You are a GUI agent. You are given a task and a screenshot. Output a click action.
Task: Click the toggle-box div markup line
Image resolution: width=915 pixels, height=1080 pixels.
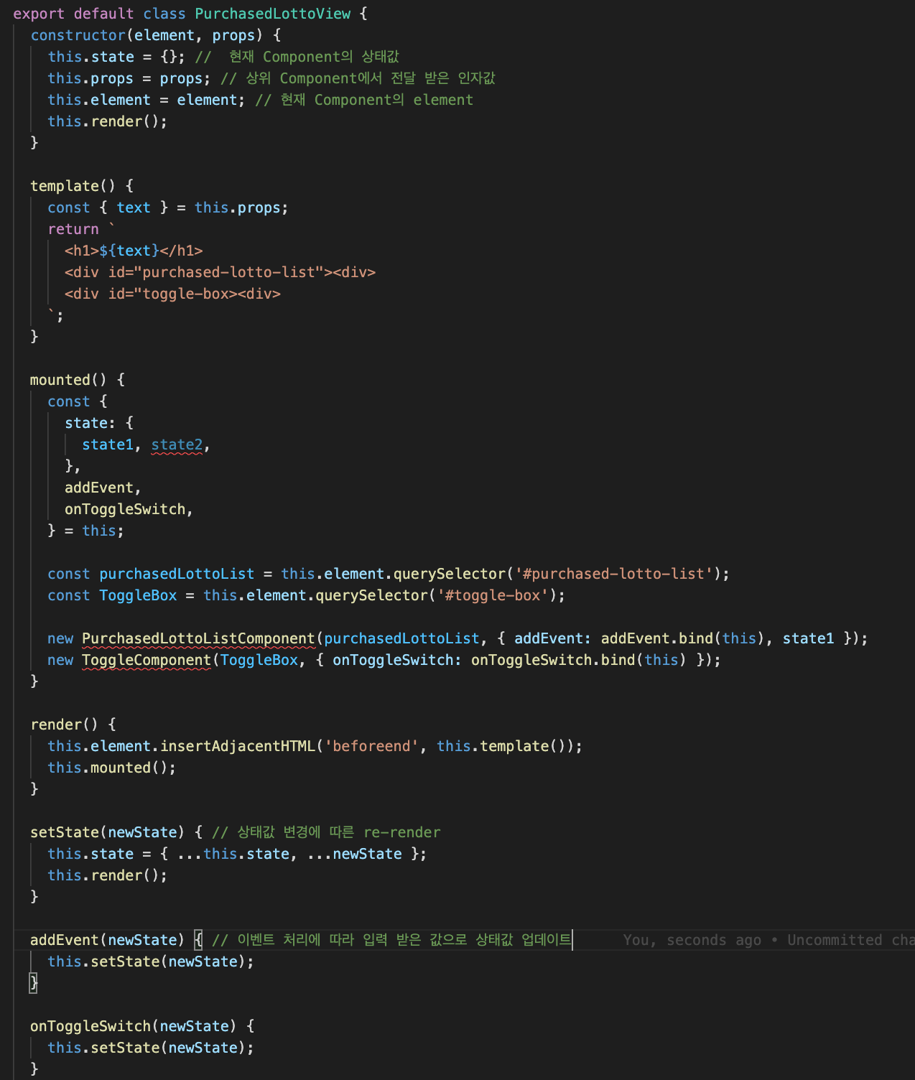(x=172, y=294)
